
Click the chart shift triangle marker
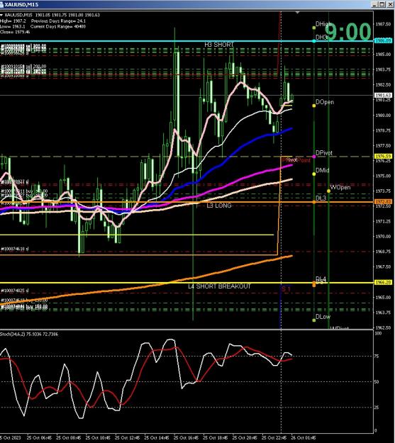click(x=297, y=13)
